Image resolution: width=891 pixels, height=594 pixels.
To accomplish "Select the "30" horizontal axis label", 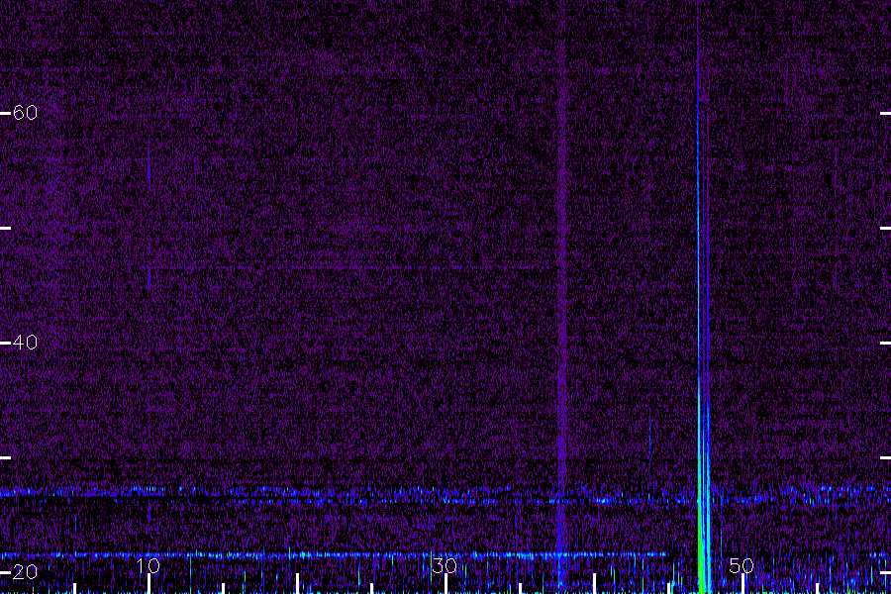I will pyautogui.click(x=445, y=566).
